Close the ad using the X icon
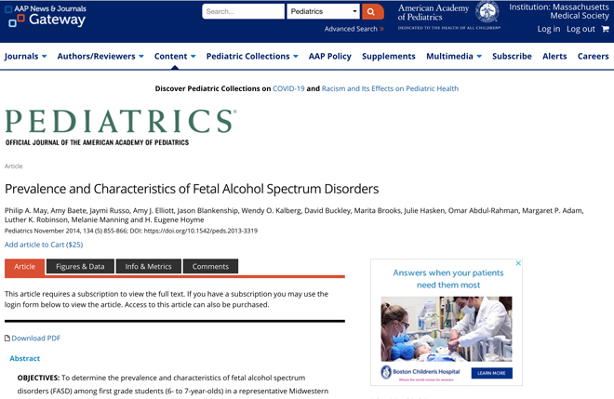The image size is (614, 399). pyautogui.click(x=518, y=263)
